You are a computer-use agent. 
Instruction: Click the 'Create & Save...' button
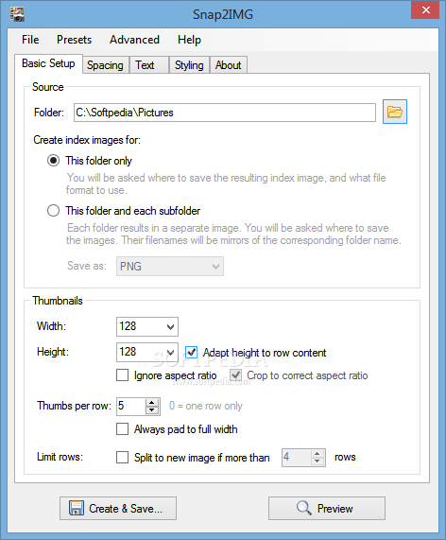118,508
